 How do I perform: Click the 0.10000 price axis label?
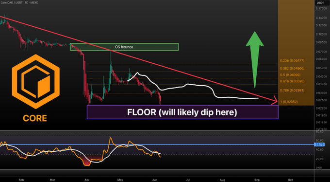click(321, 34)
